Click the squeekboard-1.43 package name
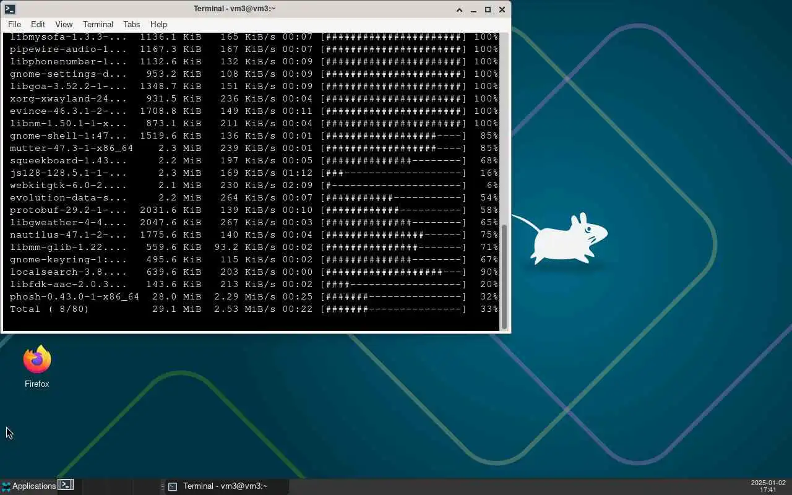792x495 pixels. [x=68, y=160]
